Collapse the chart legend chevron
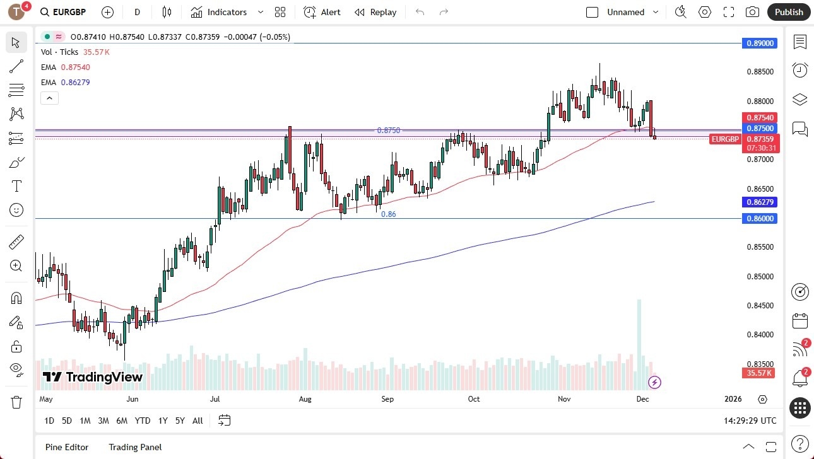 click(49, 98)
